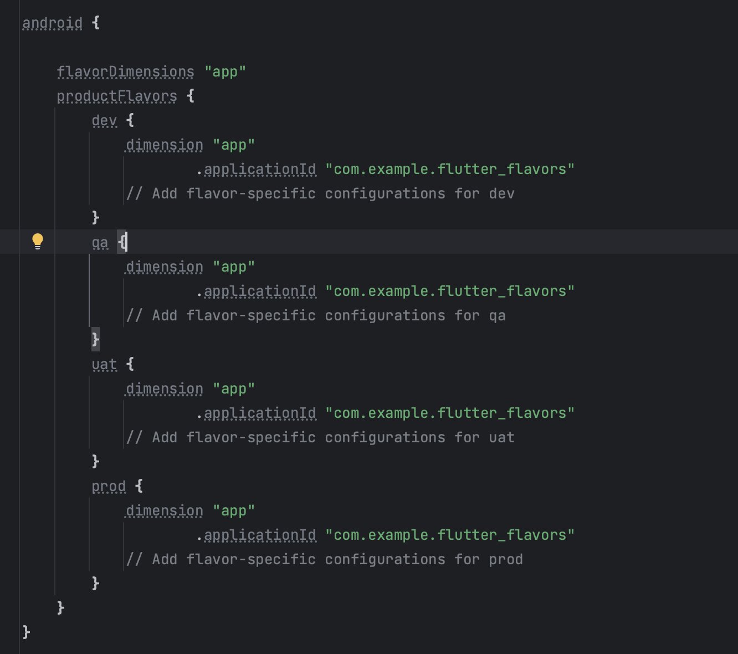
Task: Click the highlighted opening brace after qa
Action: pos(122,242)
